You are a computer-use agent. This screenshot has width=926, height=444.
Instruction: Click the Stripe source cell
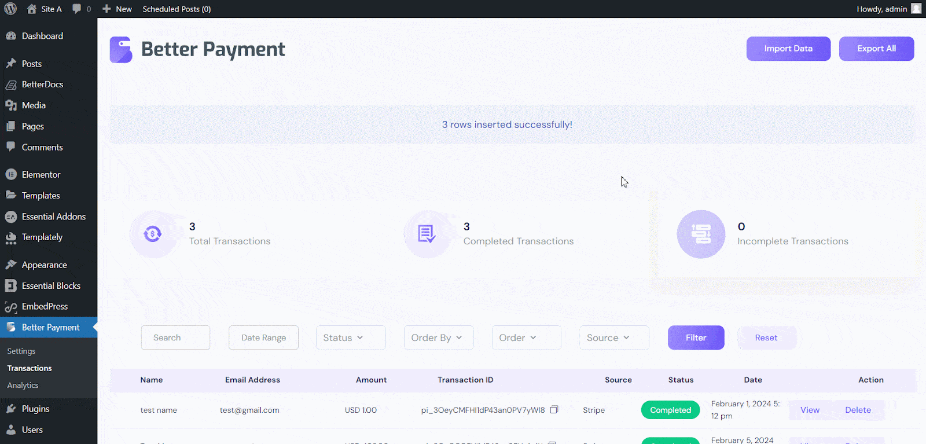coord(594,410)
